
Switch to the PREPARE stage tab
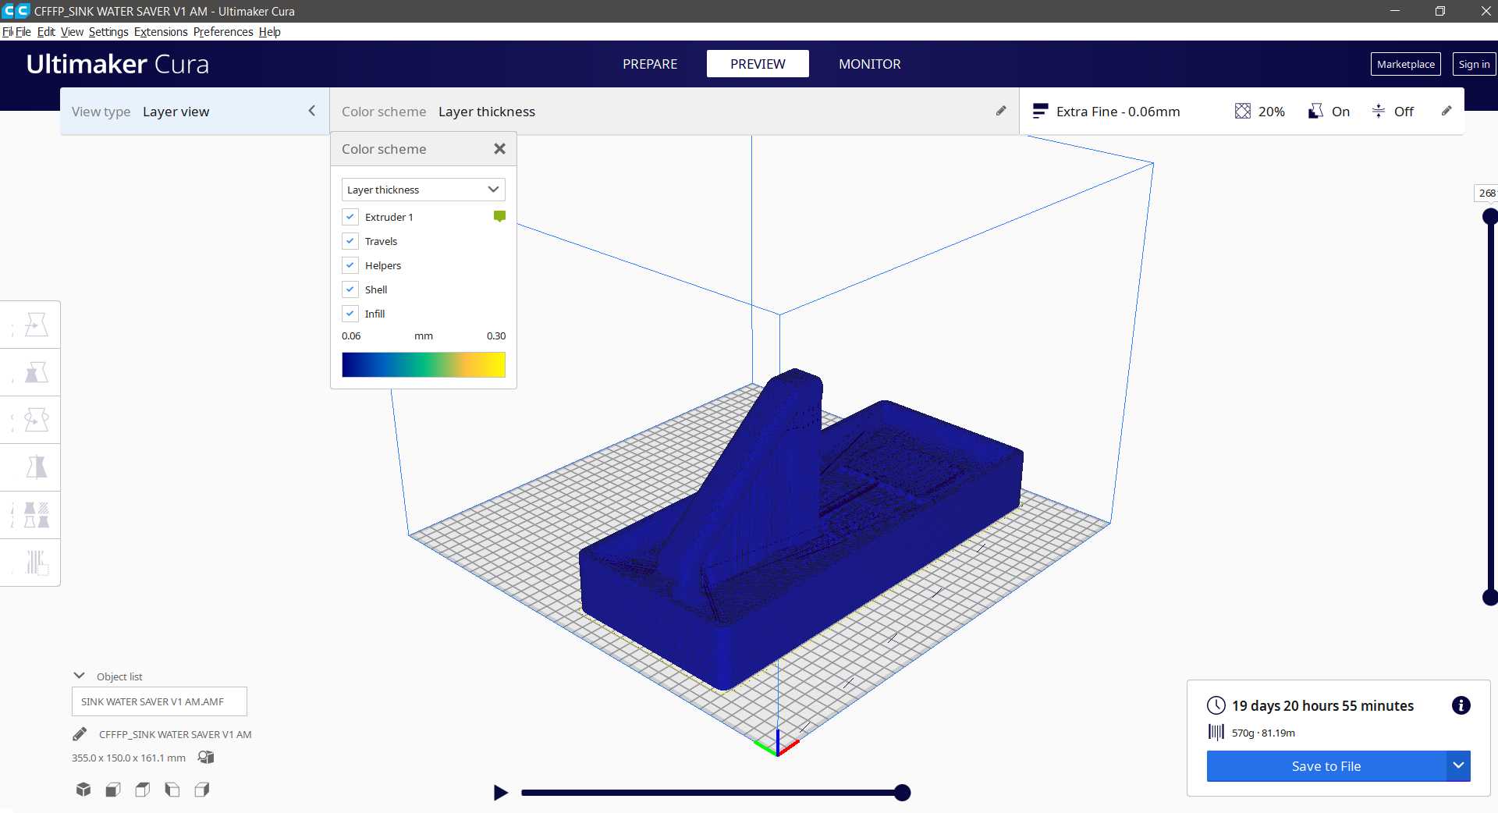point(650,64)
